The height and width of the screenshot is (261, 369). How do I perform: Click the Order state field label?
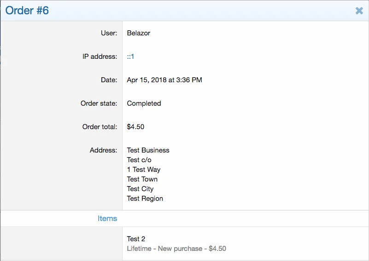click(x=99, y=103)
